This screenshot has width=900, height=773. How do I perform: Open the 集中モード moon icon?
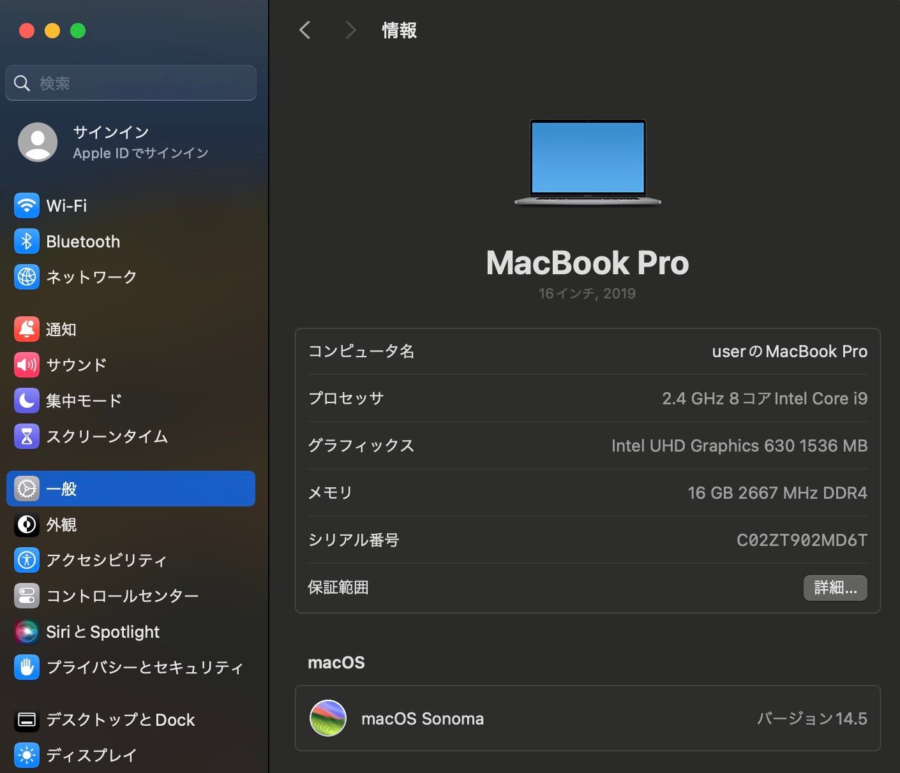click(x=27, y=401)
